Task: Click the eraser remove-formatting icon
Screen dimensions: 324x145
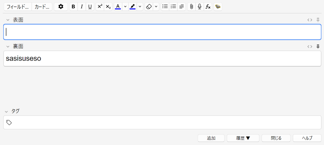Action: pos(149,7)
